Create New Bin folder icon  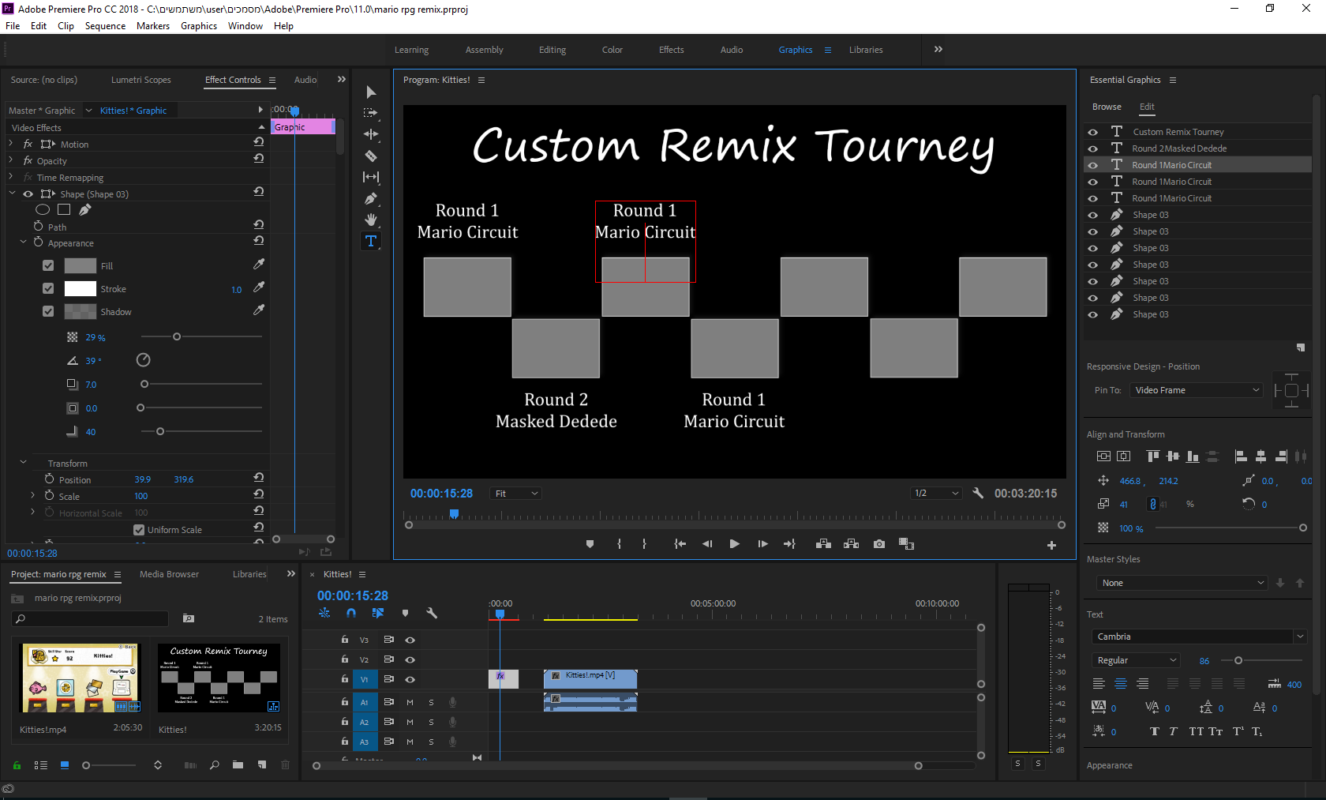pyautogui.click(x=238, y=765)
